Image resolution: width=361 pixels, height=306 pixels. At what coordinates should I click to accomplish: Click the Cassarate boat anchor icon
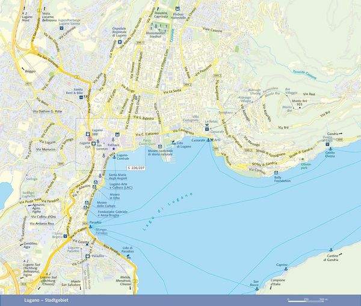(x=208, y=140)
